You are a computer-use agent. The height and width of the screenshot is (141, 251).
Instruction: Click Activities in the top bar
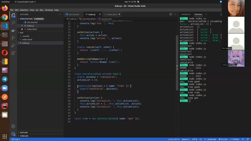[5, 2]
